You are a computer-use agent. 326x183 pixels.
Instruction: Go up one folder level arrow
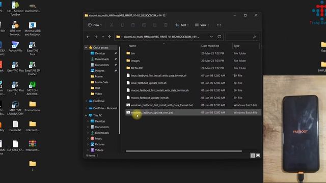[x=110, y=37]
